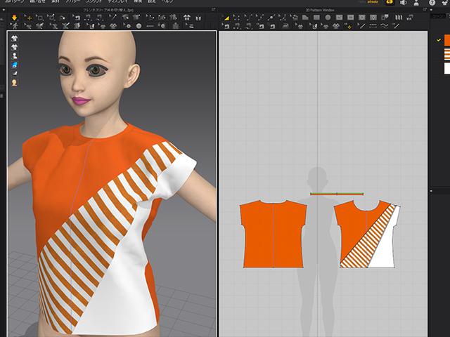
Task: Click the 2D Pattern Window title bar
Action: coord(321,11)
